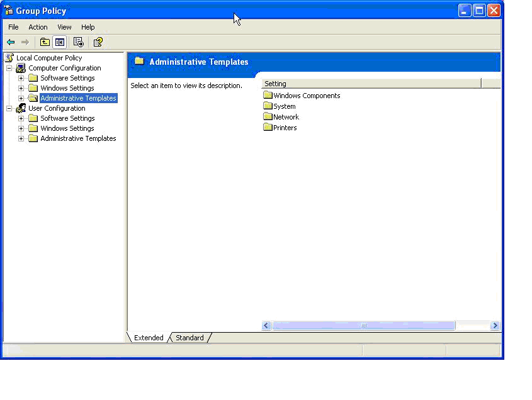This screenshot has width=532, height=400.
Task: Switch to the Extended tab
Action: [x=149, y=338]
